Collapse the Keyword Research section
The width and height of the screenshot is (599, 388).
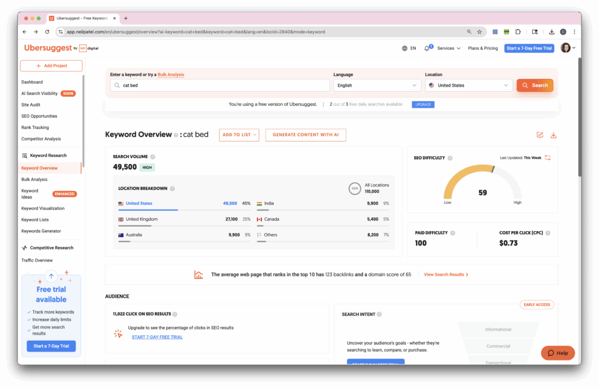tap(44, 156)
